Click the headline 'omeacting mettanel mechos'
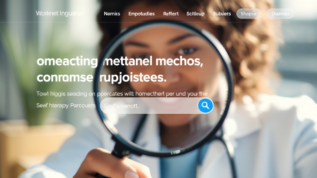 pos(120,61)
